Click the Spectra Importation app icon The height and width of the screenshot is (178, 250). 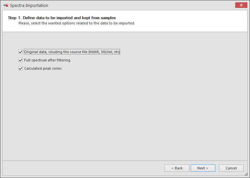pos(6,5)
